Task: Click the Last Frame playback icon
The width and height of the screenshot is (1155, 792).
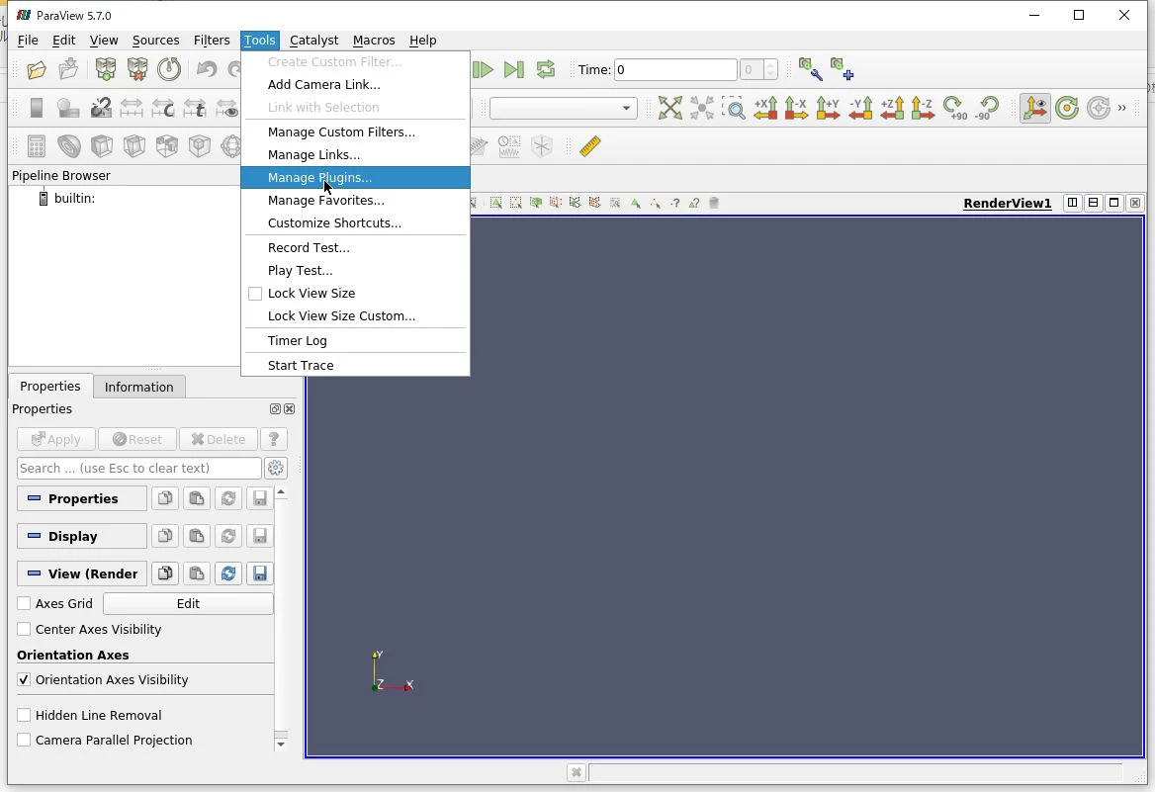Action: [x=513, y=70]
